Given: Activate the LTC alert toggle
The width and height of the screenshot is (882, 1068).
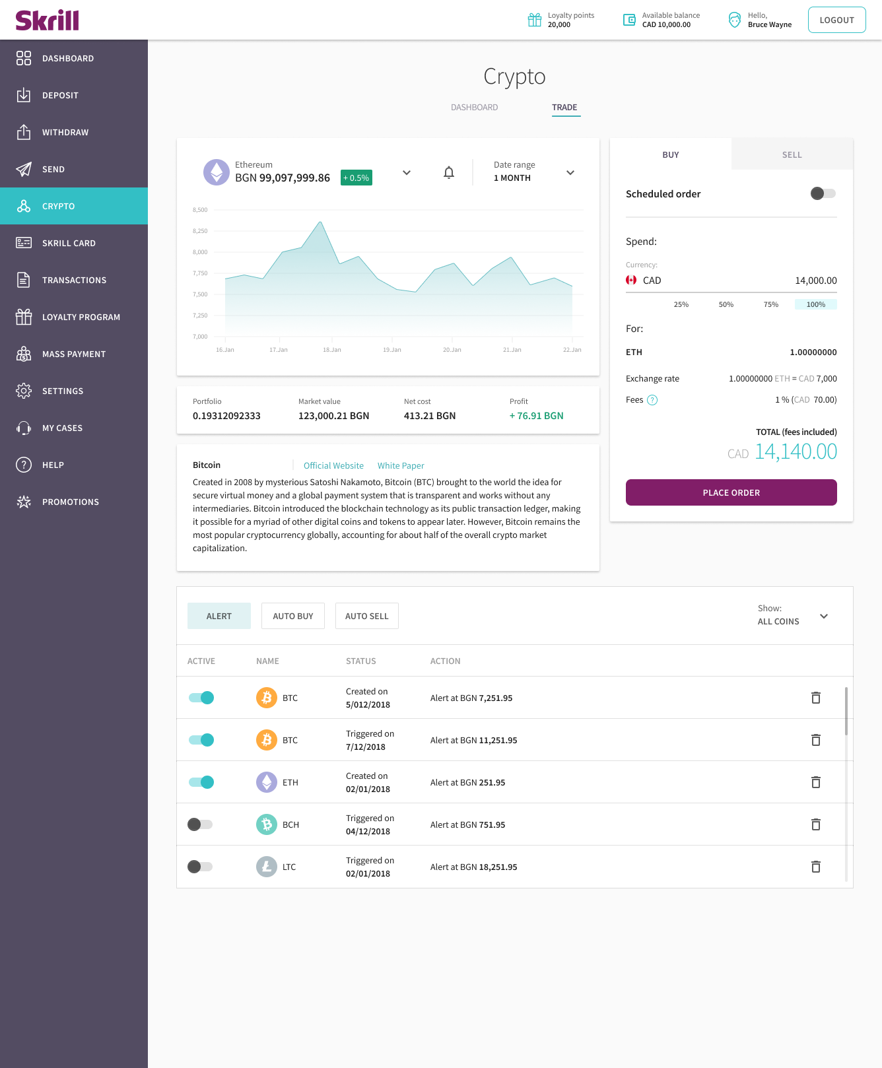Looking at the screenshot, I should pyautogui.click(x=200, y=867).
